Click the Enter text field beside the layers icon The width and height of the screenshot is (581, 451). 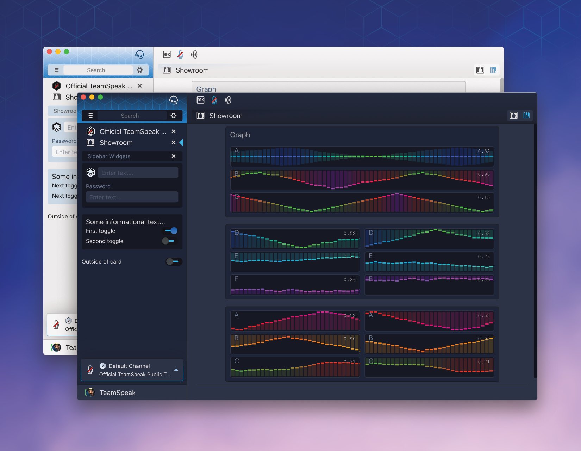point(138,173)
